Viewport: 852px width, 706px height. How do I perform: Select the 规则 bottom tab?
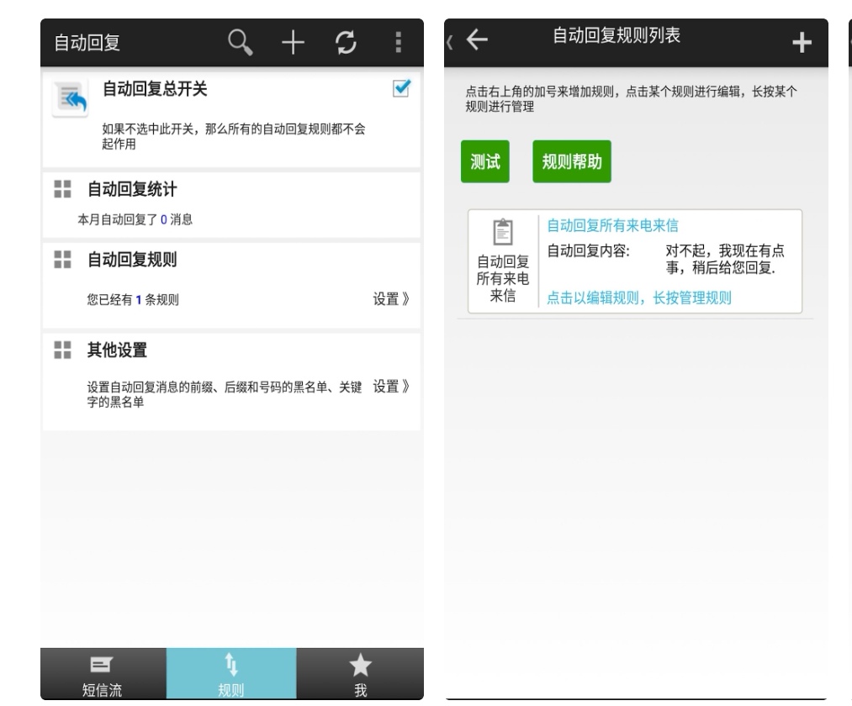pyautogui.click(x=232, y=674)
